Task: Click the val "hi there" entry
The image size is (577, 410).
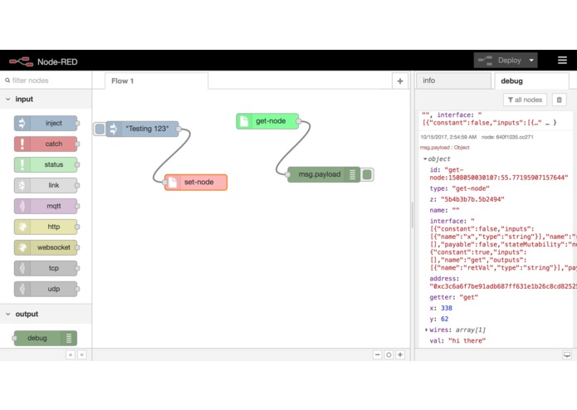Action: coord(457,340)
